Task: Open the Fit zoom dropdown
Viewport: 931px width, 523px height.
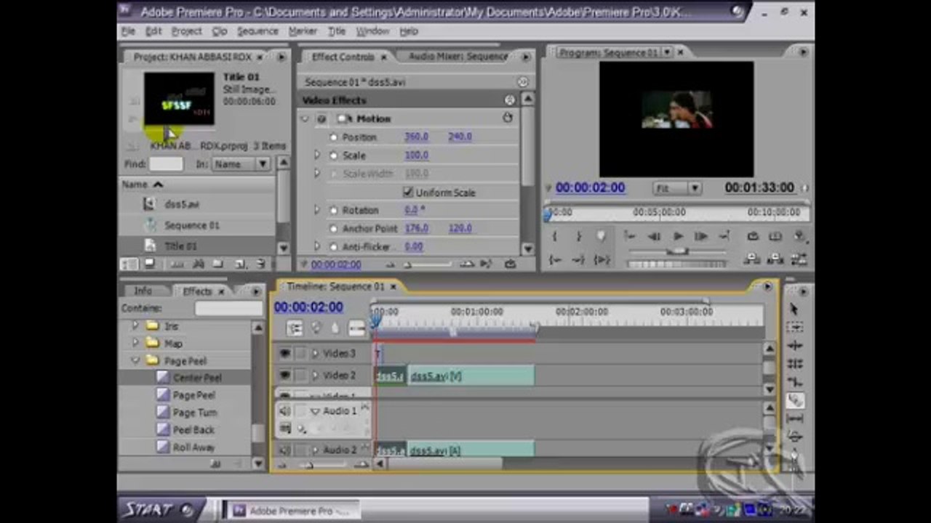Action: pyautogui.click(x=678, y=188)
